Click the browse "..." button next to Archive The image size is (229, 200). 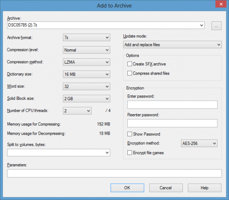(x=216, y=26)
